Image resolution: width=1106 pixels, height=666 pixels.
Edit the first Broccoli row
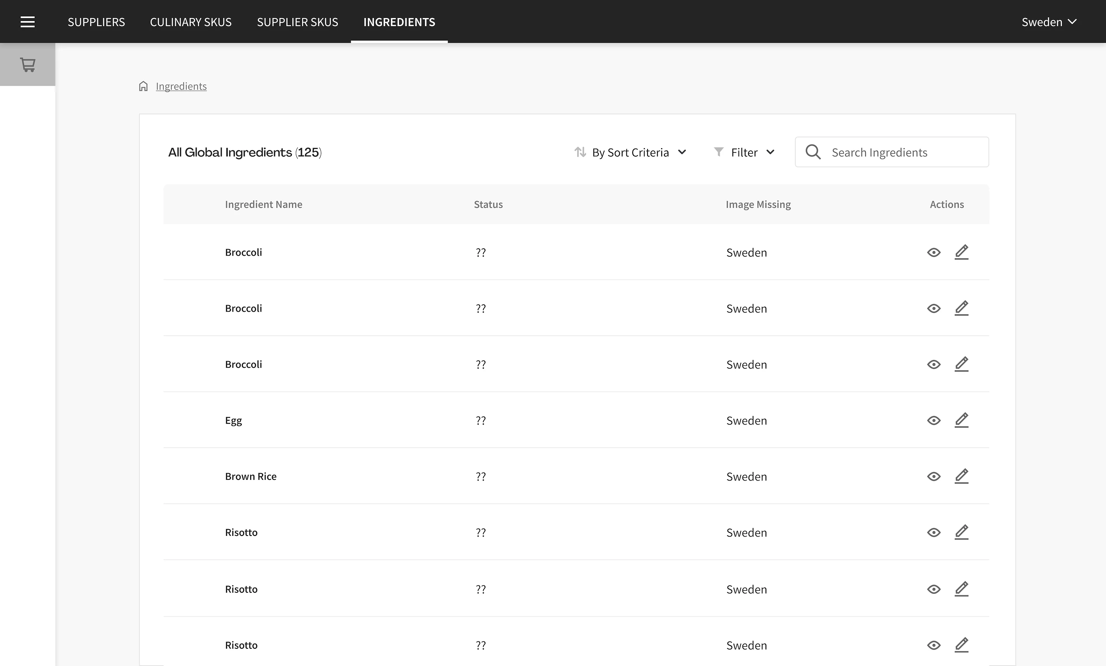961,252
